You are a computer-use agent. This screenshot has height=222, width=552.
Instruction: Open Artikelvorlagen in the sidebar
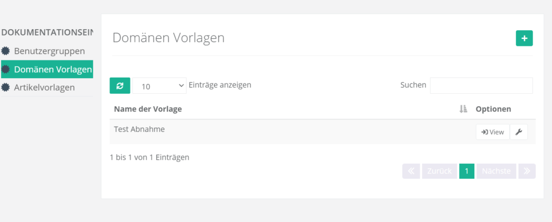[x=44, y=87]
